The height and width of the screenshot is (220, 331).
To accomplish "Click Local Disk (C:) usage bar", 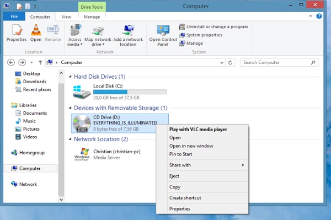I will point(130,92).
